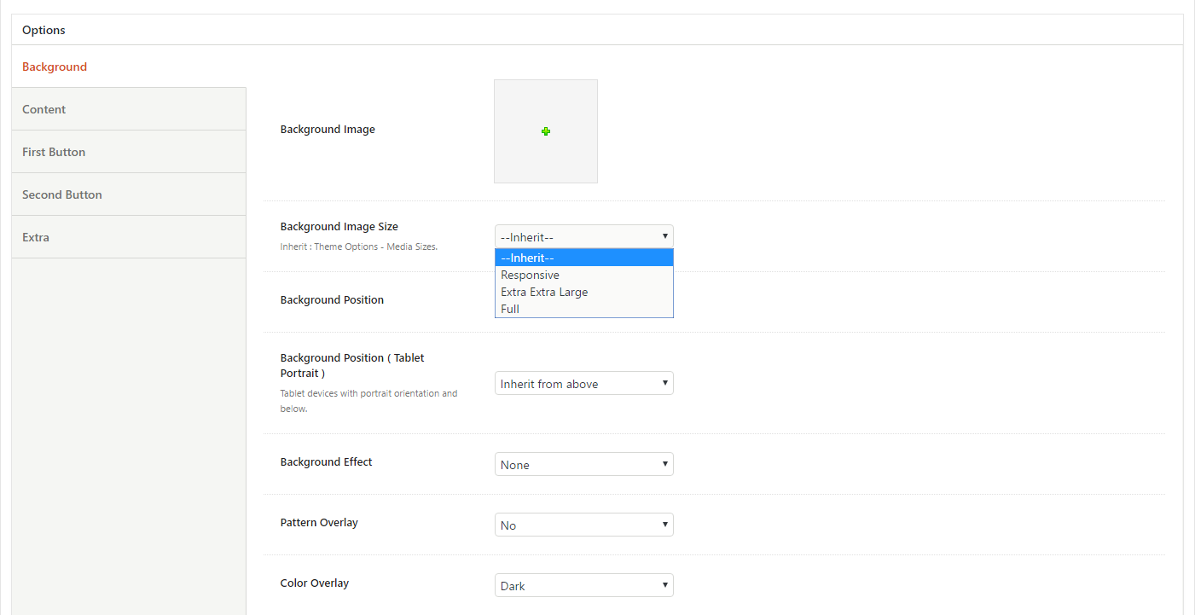Image resolution: width=1195 pixels, height=615 pixels.
Task: Expand the Color Overlay dropdown showing Dark
Action: click(x=583, y=586)
